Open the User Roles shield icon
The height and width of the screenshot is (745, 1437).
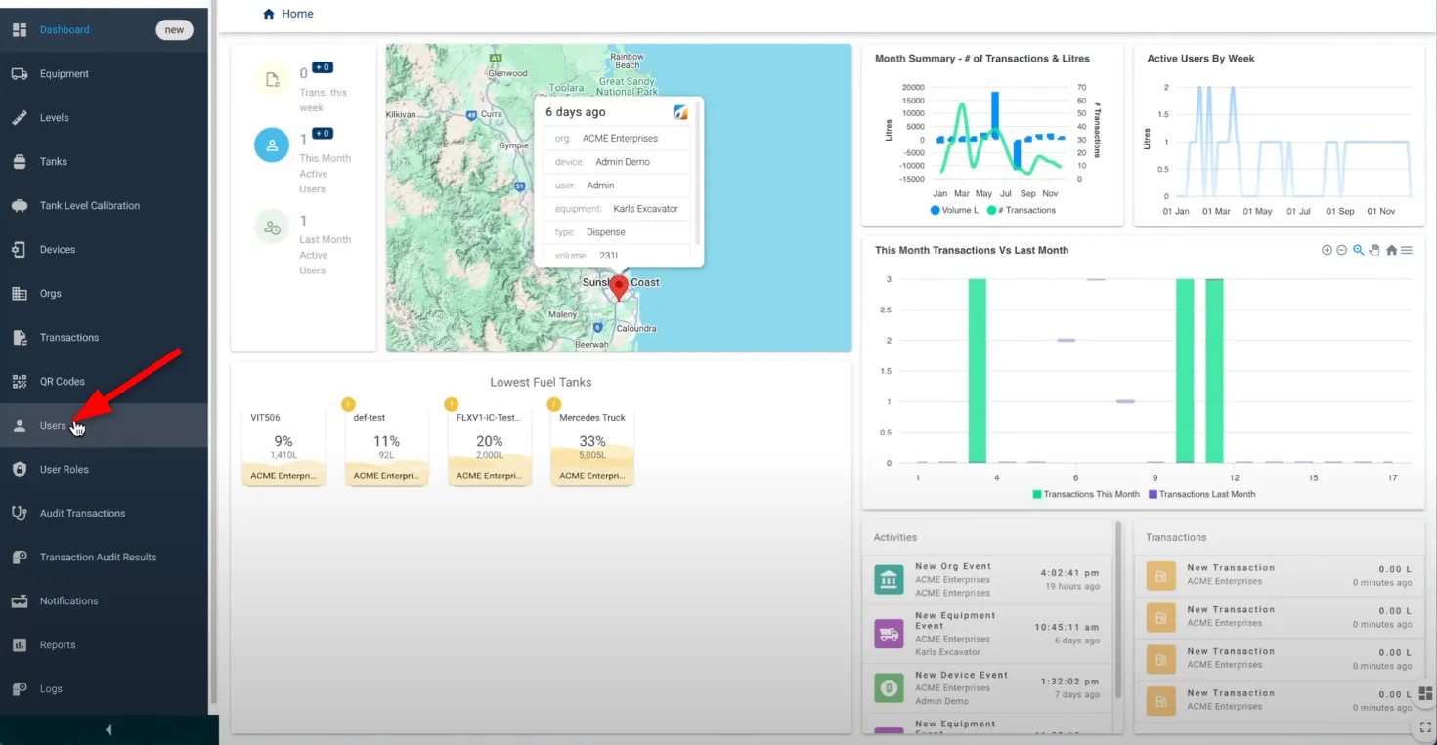tap(19, 470)
